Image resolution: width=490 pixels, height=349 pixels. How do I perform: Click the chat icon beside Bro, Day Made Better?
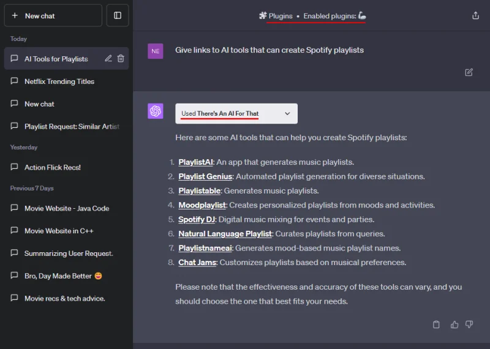pyautogui.click(x=14, y=276)
